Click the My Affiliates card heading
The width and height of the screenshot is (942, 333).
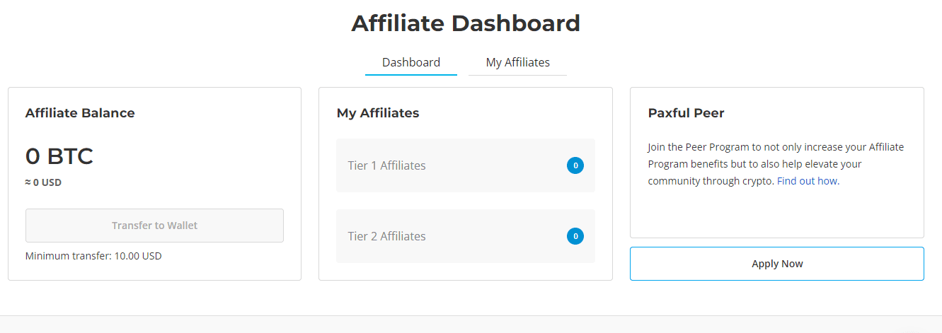pos(378,113)
